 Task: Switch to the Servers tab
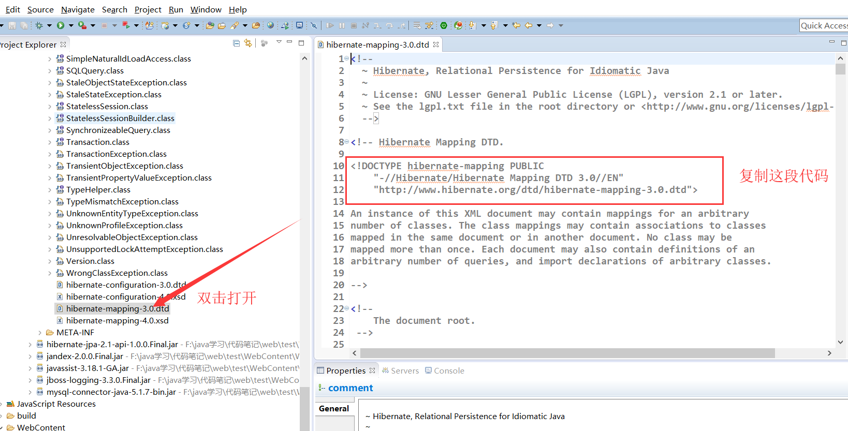click(400, 370)
